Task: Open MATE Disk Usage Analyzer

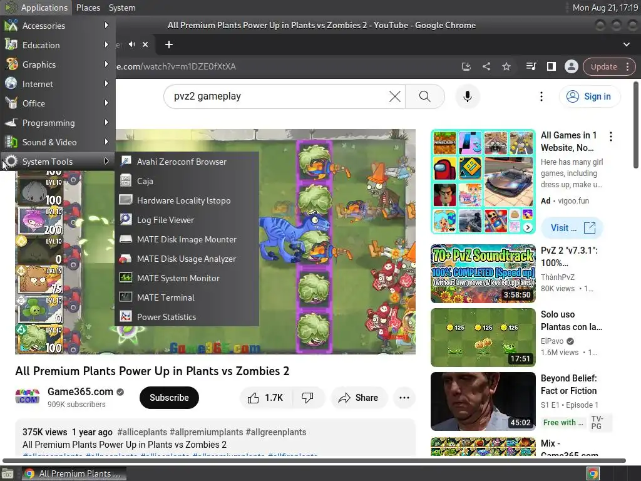Action: (x=187, y=259)
